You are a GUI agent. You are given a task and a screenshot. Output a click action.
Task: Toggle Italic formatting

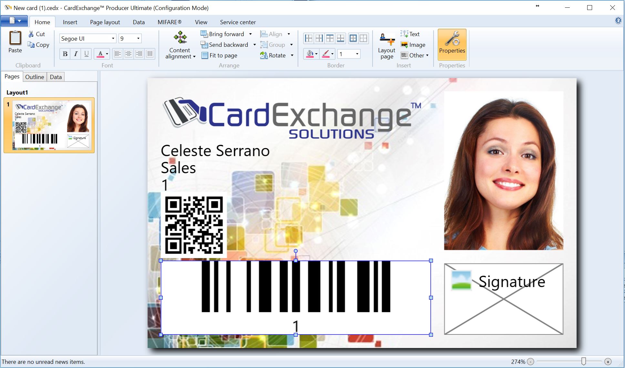(76, 54)
